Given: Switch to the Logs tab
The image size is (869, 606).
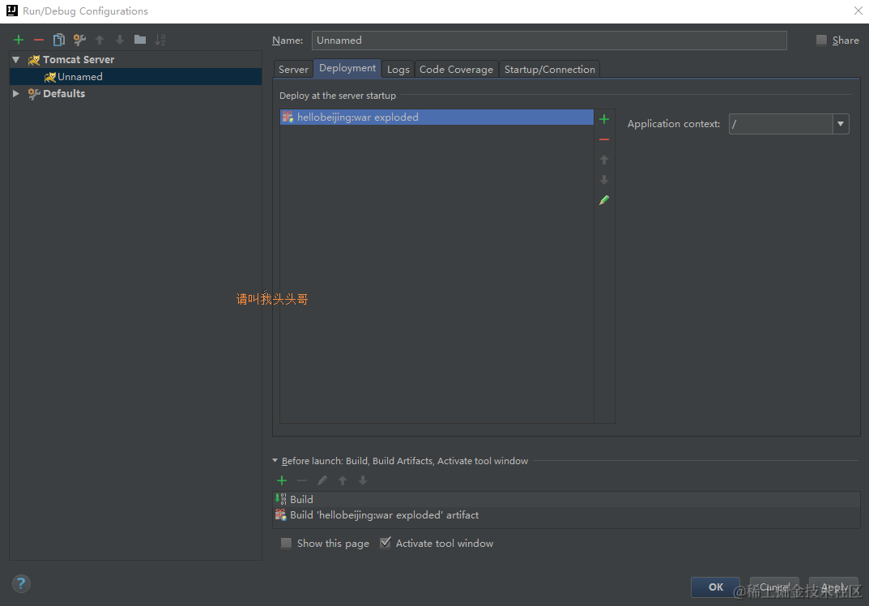Looking at the screenshot, I should click(398, 69).
